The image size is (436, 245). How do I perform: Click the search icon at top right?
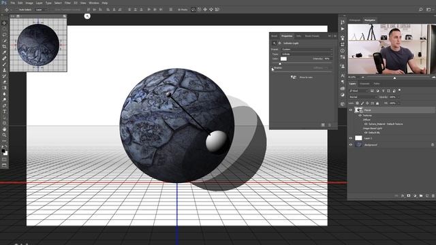(x=421, y=10)
